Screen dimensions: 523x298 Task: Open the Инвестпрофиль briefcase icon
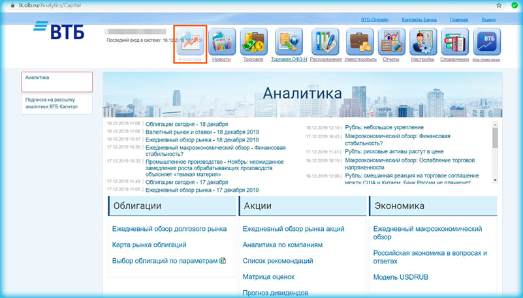coord(360,42)
